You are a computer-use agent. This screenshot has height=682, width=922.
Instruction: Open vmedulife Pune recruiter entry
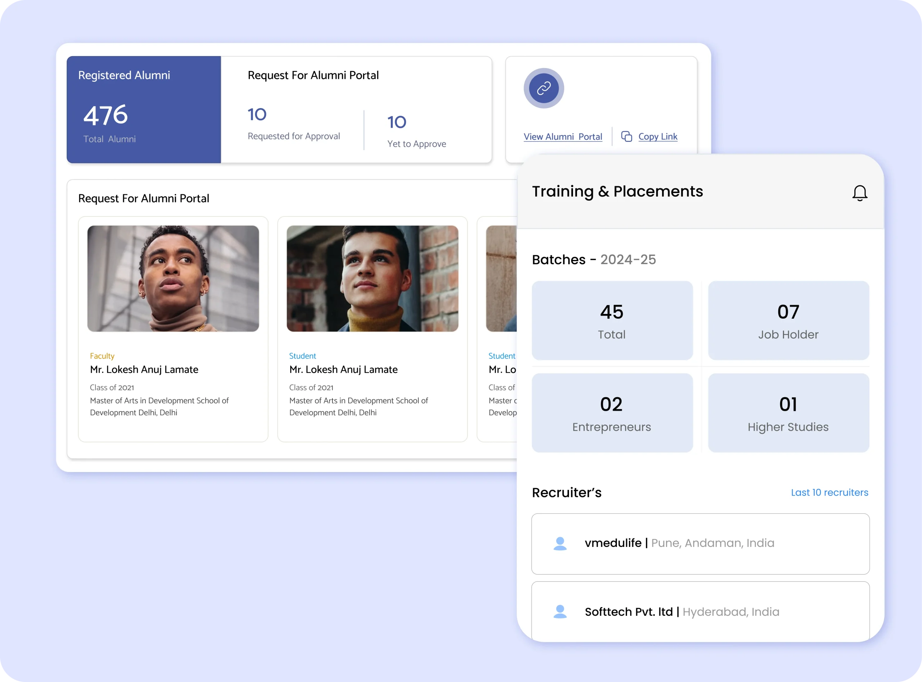700,543
